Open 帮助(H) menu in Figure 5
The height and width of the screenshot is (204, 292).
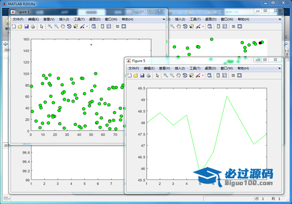pos(243,68)
